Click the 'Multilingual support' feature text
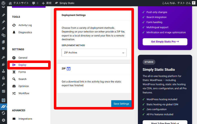 pyautogui.click(x=157, y=27)
